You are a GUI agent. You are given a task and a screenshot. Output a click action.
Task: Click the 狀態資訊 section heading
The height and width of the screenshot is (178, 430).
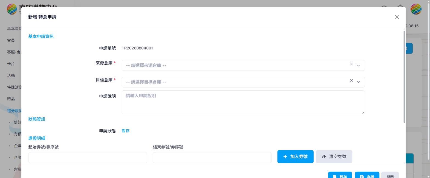pos(37,119)
